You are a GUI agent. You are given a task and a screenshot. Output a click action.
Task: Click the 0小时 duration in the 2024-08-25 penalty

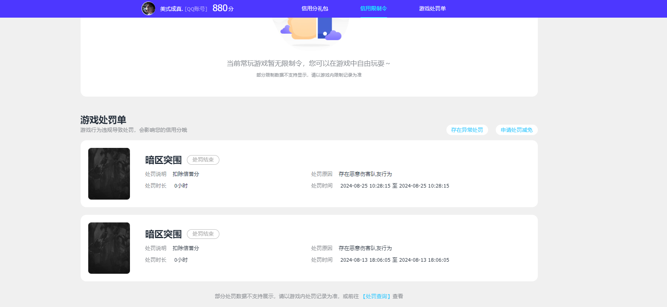tap(181, 186)
